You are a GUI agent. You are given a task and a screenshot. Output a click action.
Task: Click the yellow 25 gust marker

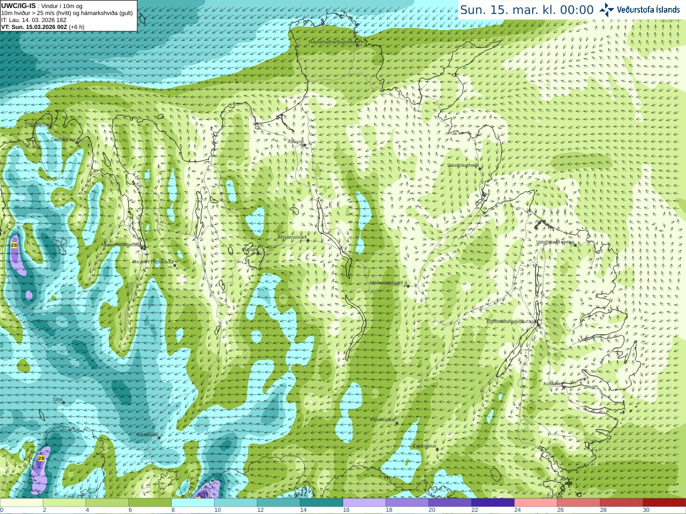(x=14, y=245)
